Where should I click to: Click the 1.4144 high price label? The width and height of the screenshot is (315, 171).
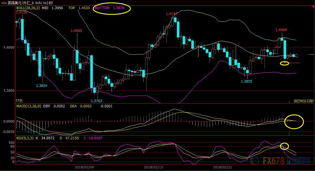[171, 14]
